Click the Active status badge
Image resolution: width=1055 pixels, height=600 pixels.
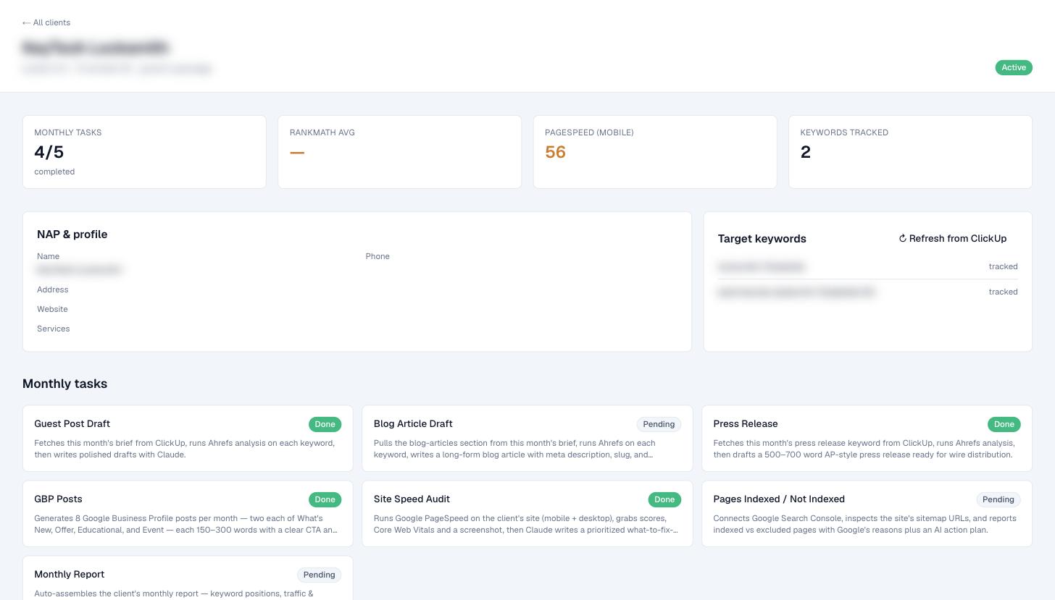click(1013, 67)
